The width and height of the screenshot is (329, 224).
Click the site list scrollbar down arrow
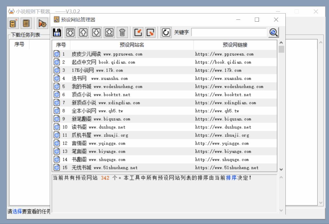281,170
